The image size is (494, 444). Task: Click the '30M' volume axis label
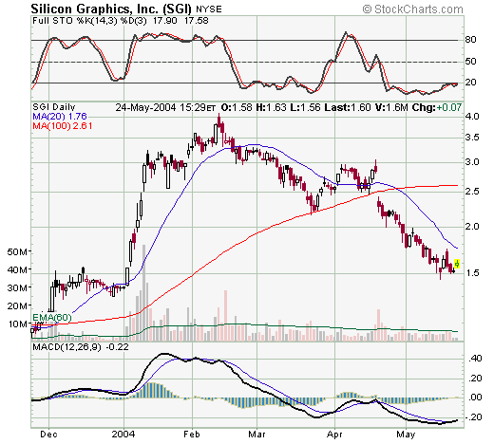pyautogui.click(x=17, y=288)
